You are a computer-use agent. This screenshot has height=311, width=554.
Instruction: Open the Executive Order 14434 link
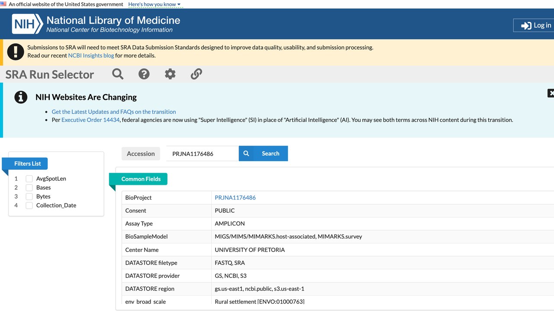(90, 120)
